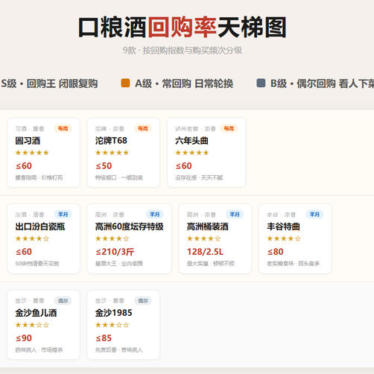
Task: Click the 128/2.5L price text
Action: 205,252
